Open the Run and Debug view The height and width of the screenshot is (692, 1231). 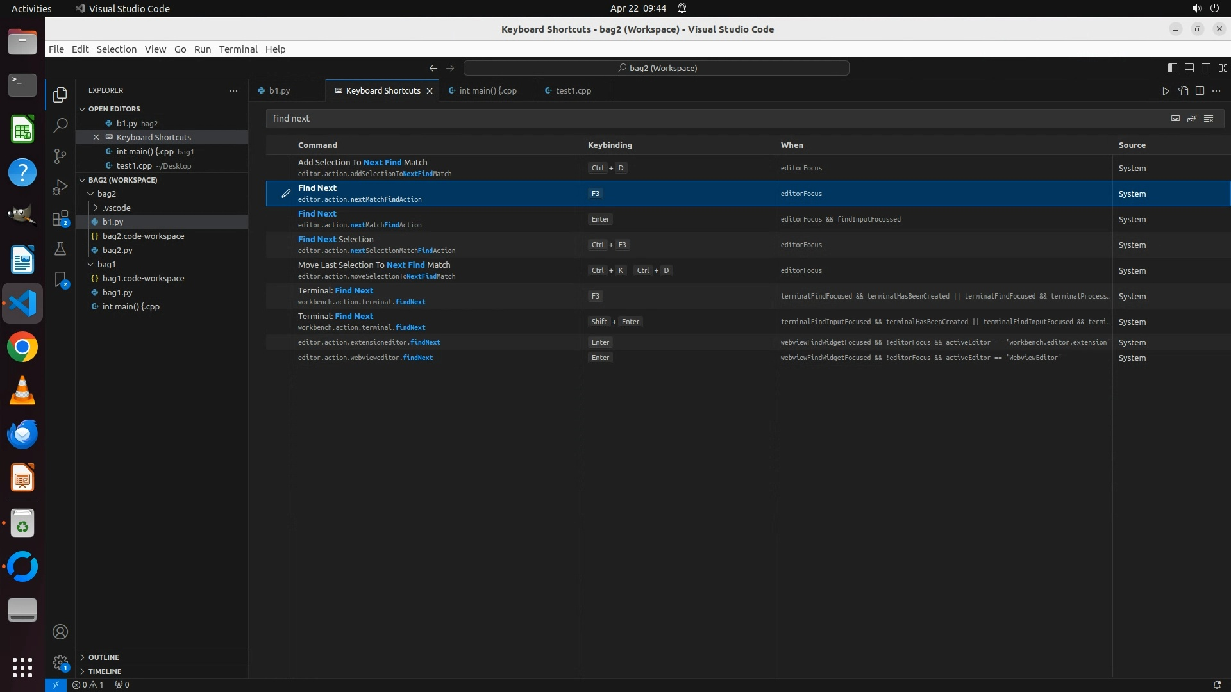coord(60,187)
